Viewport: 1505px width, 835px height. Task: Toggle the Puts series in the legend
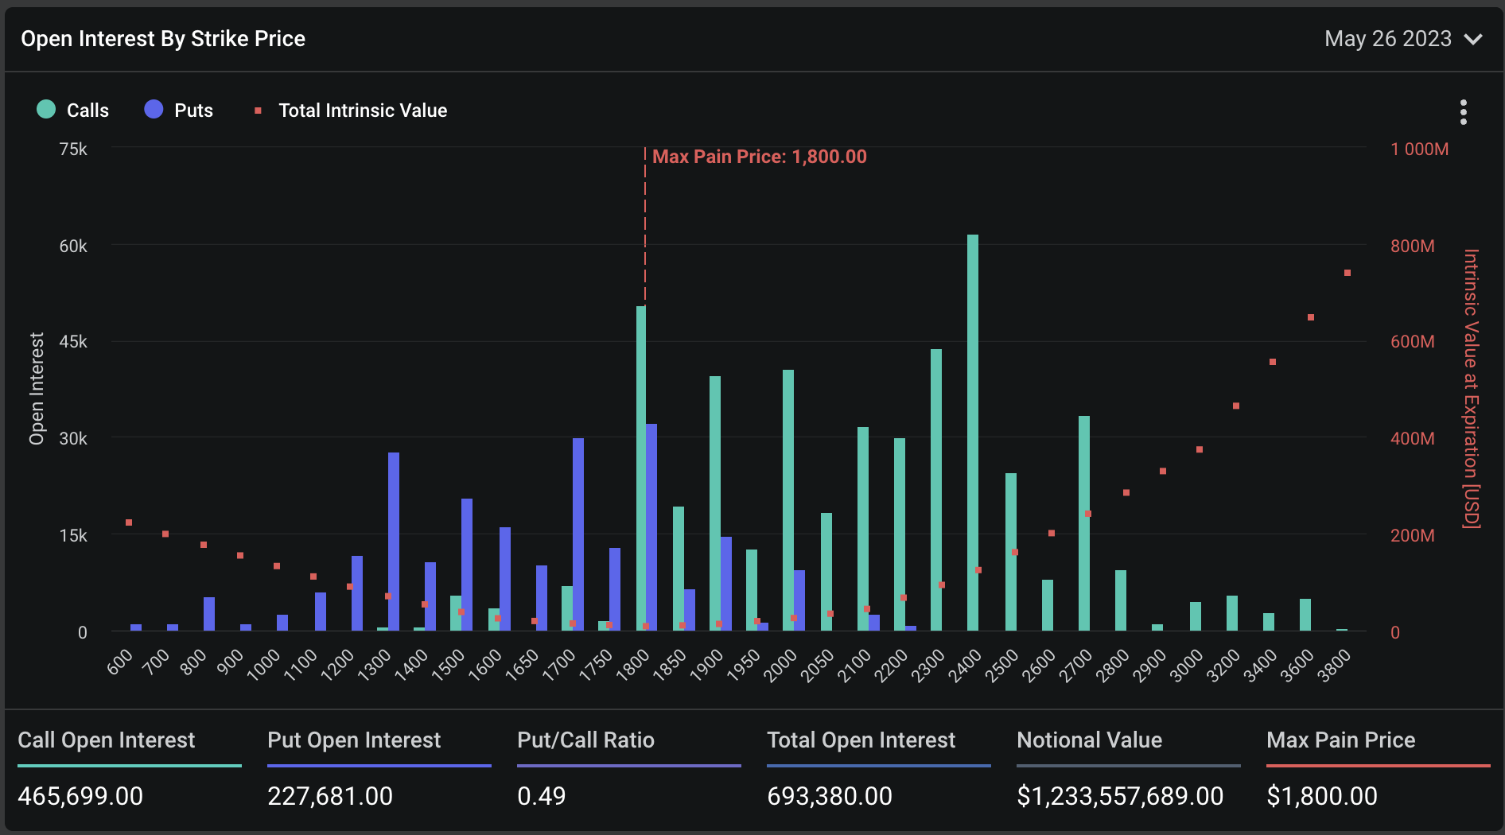[179, 110]
